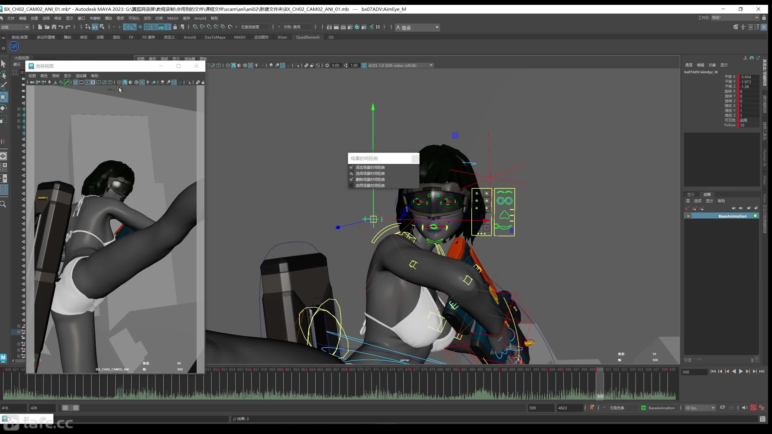Click the lock selection padlock in status line
The width and height of the screenshot is (772, 434).
tap(175, 27)
